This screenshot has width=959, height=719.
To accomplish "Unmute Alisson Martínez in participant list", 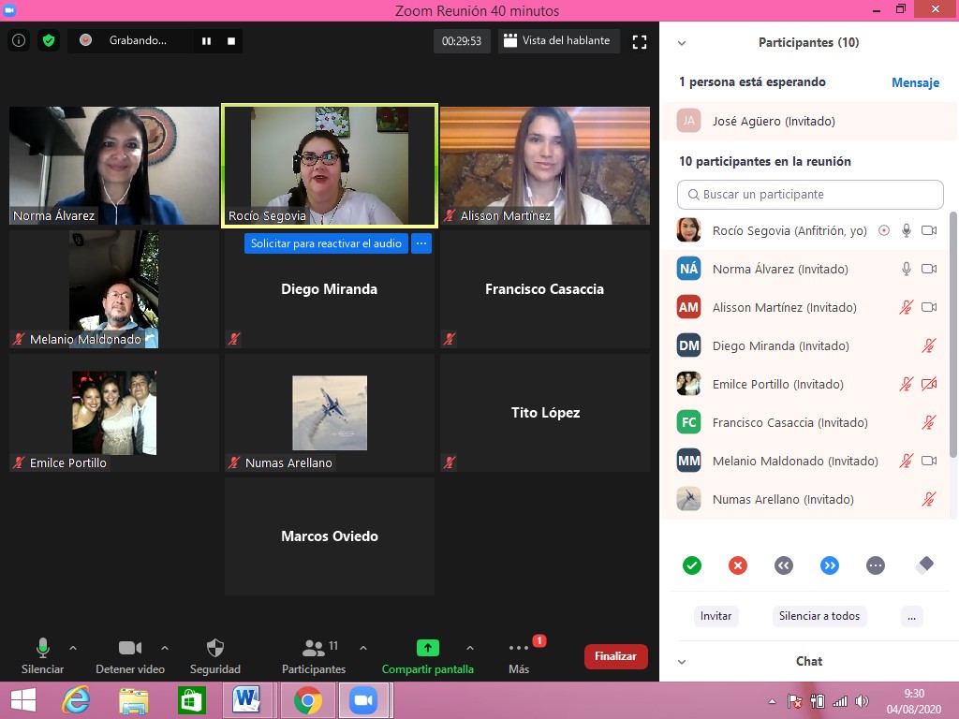I will [907, 307].
